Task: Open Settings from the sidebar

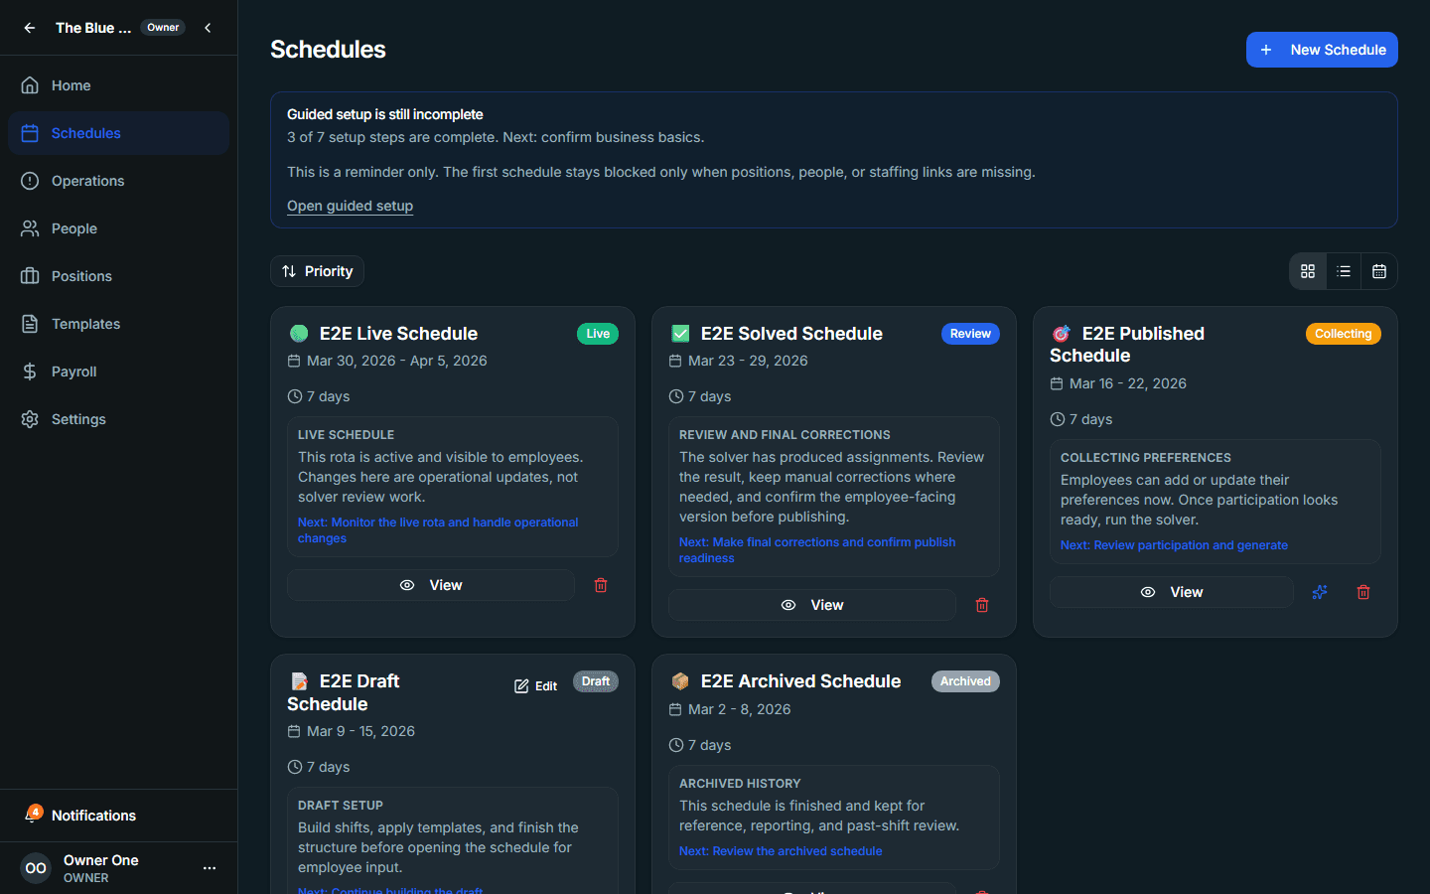Action: coord(118,419)
